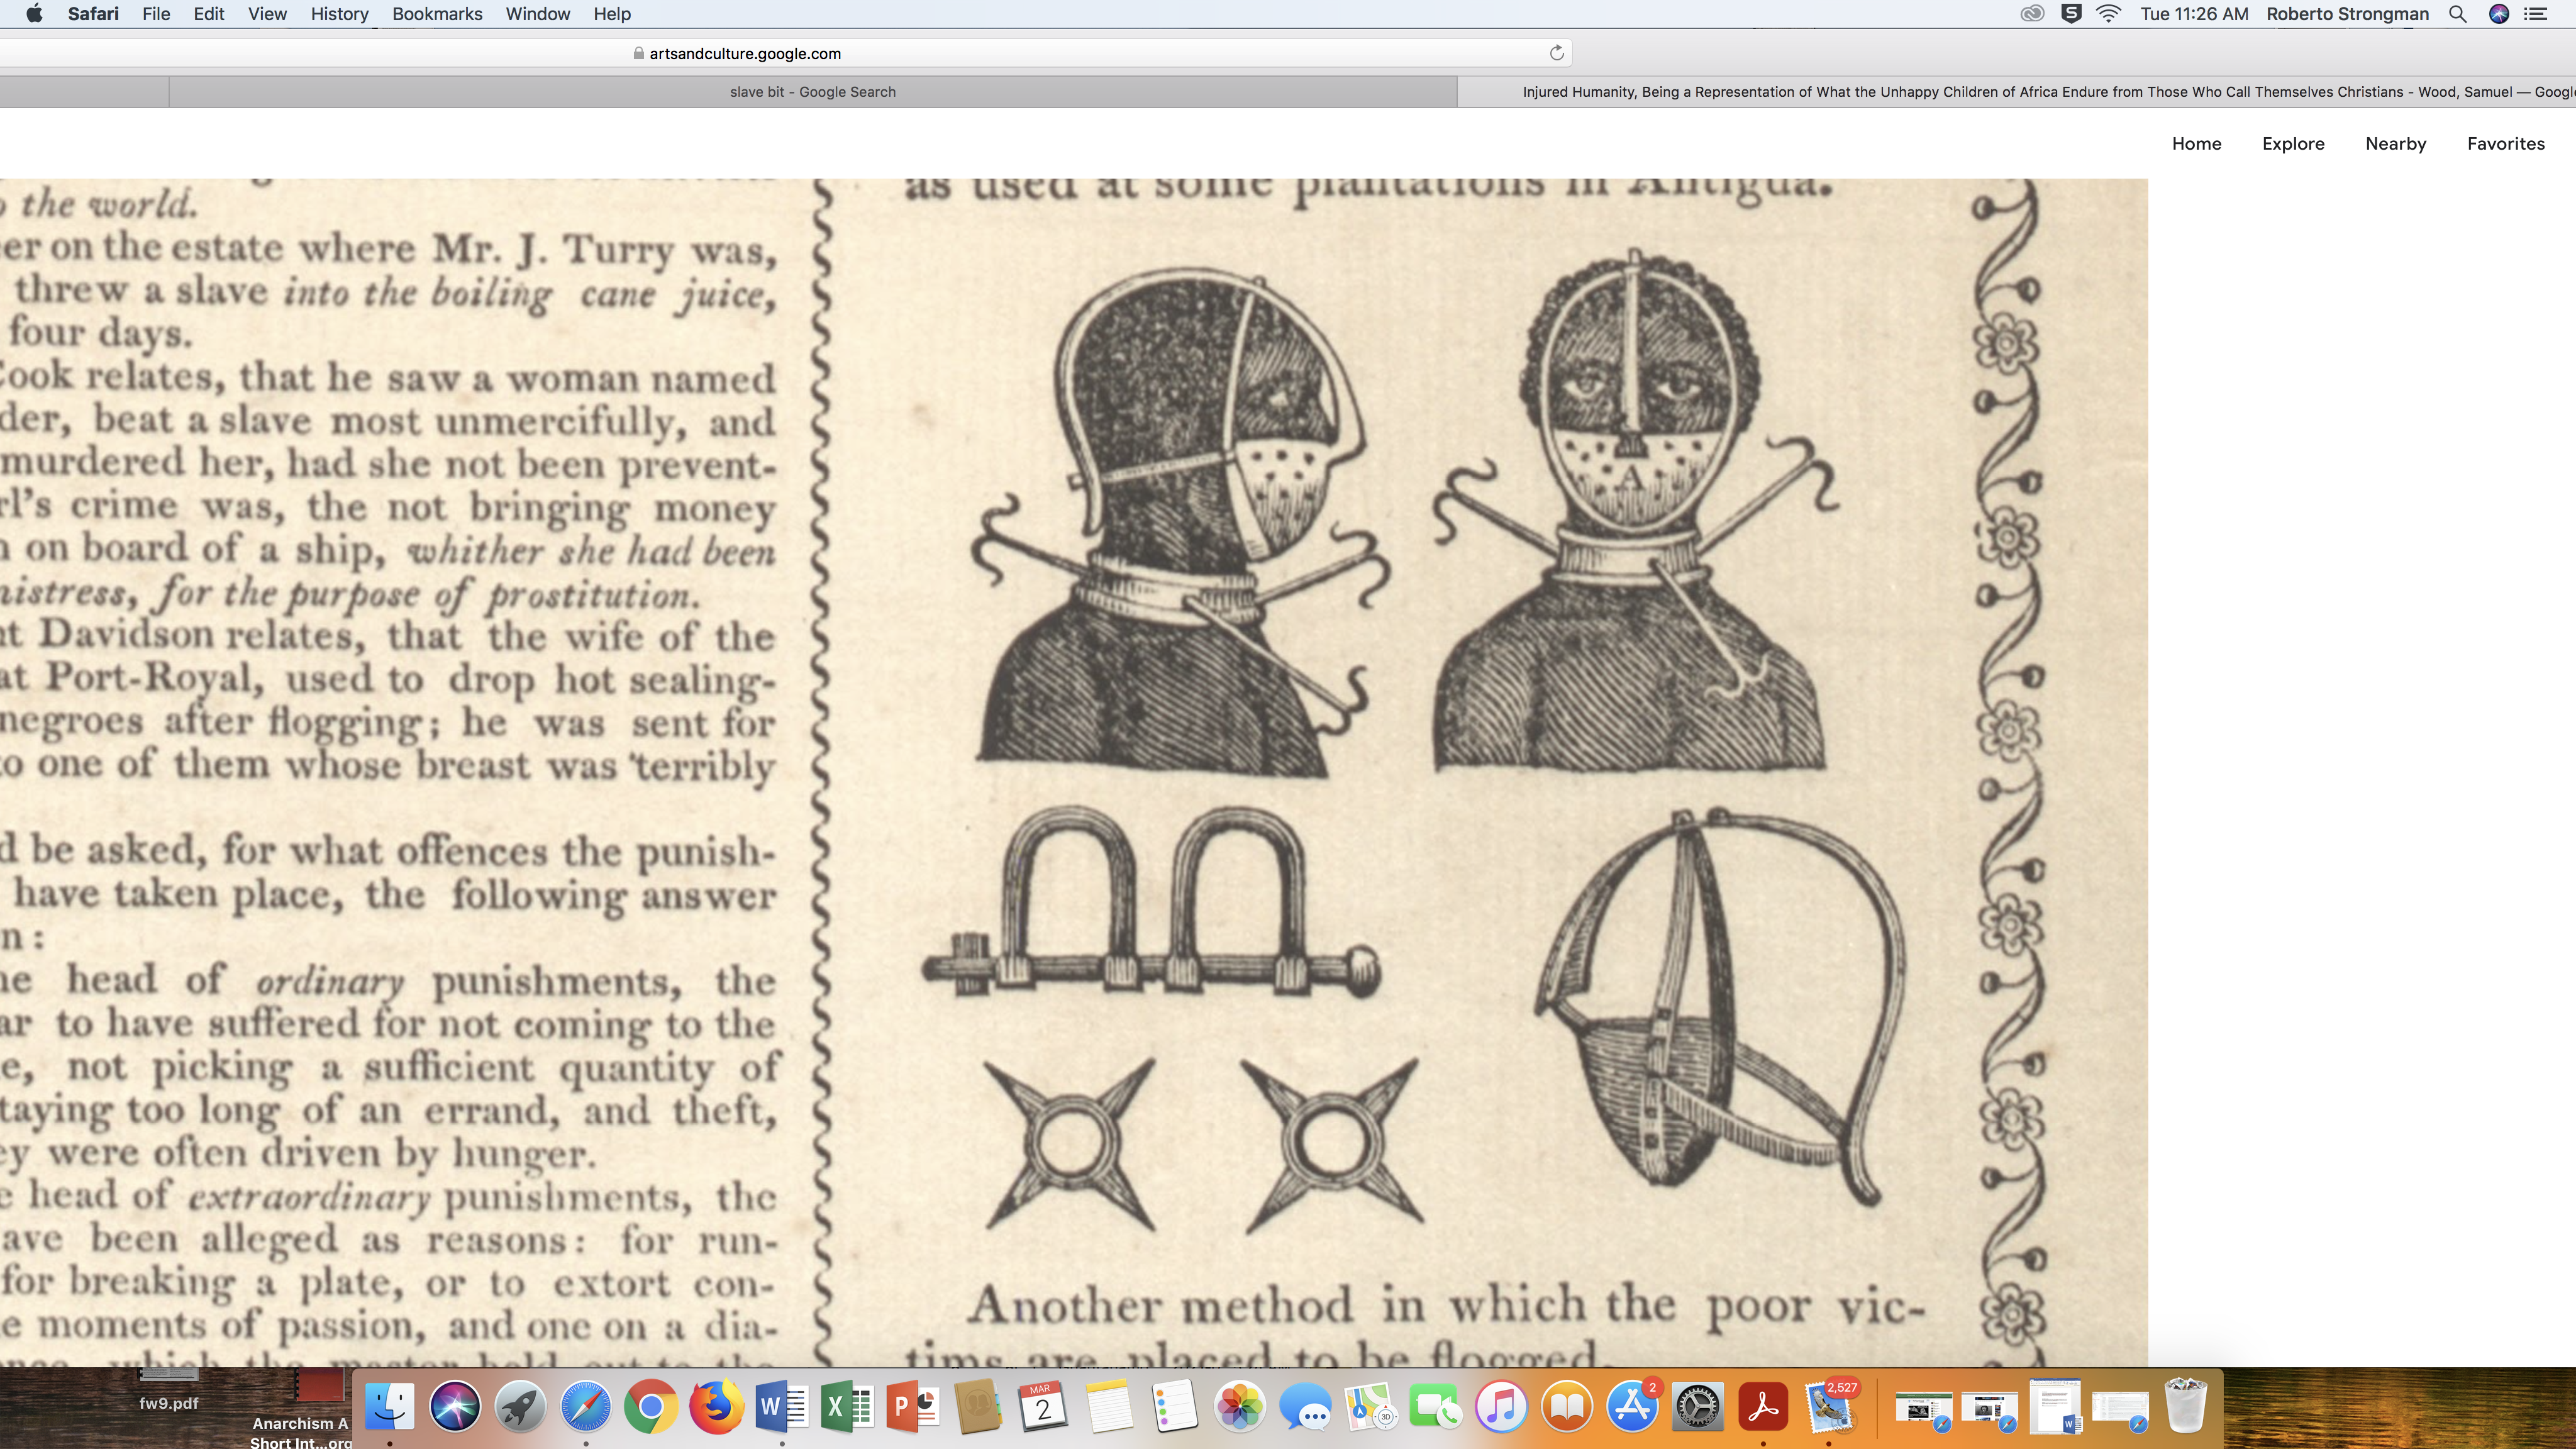Open App Store with 2 updates badge
Image resolution: width=2576 pixels, height=1449 pixels.
click(1632, 1406)
